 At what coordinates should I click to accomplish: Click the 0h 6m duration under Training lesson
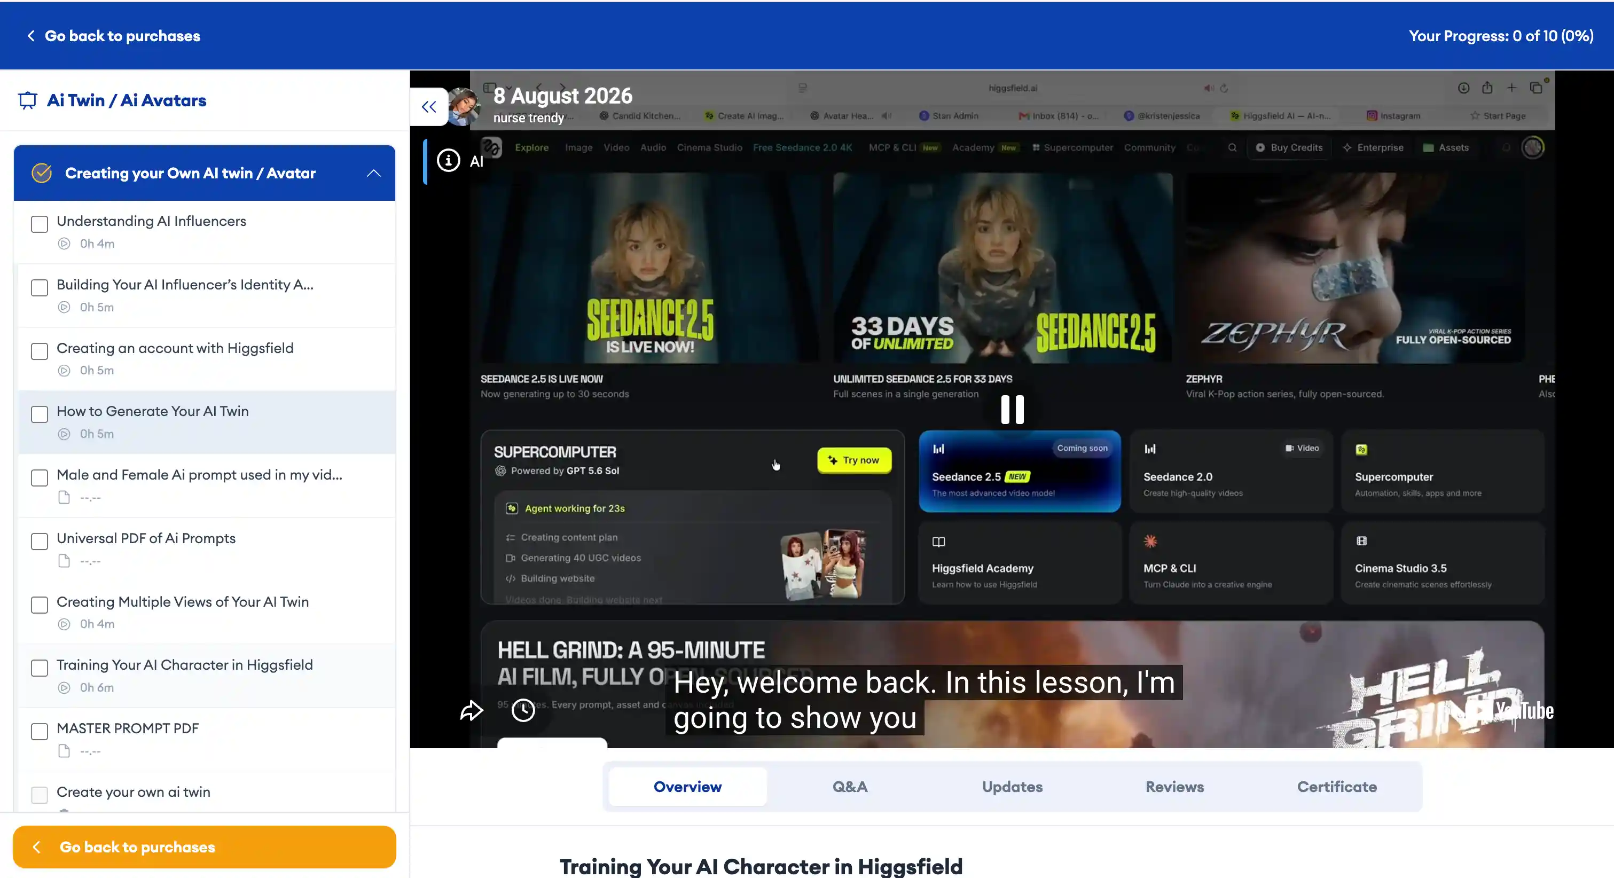coord(97,687)
